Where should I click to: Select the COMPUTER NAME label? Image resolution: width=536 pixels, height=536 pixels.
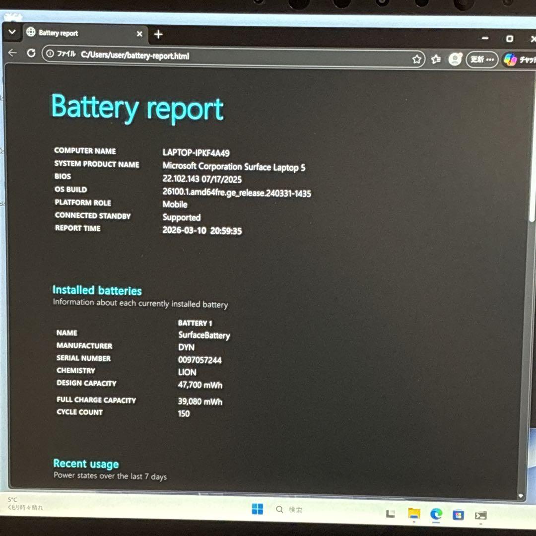tap(85, 151)
